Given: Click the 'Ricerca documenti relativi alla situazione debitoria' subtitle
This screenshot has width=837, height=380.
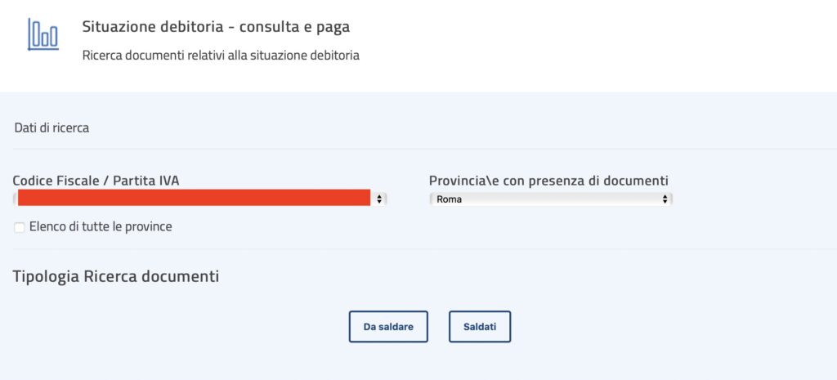Looking at the screenshot, I should pyautogui.click(x=221, y=56).
